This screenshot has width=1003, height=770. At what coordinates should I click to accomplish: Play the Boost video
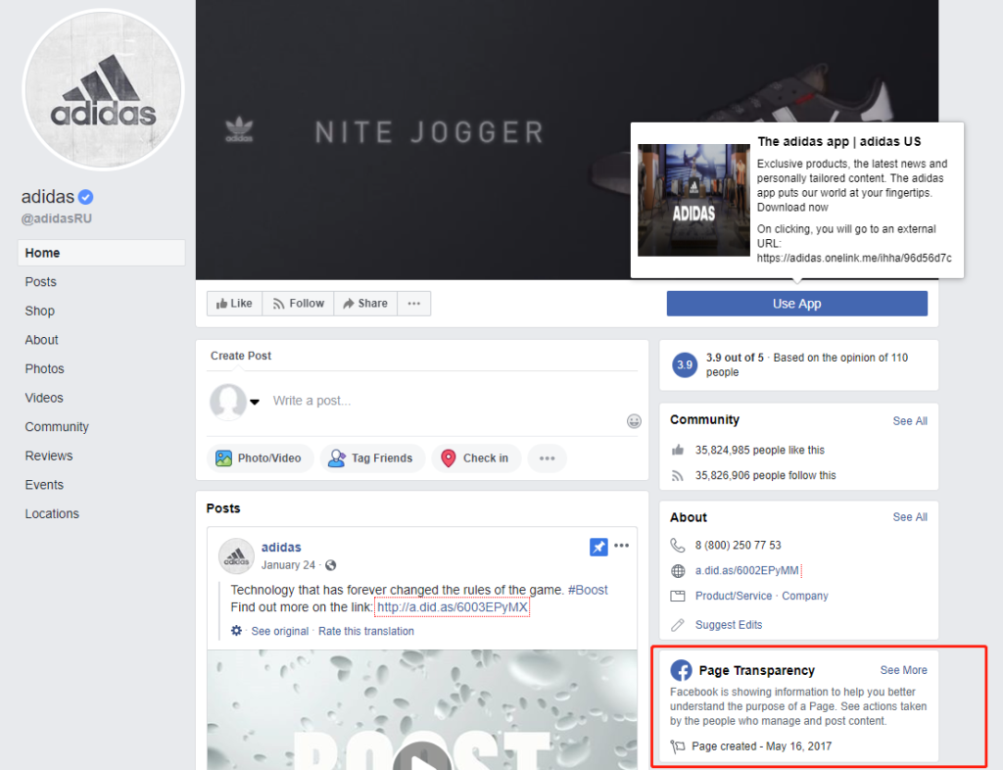click(x=422, y=758)
